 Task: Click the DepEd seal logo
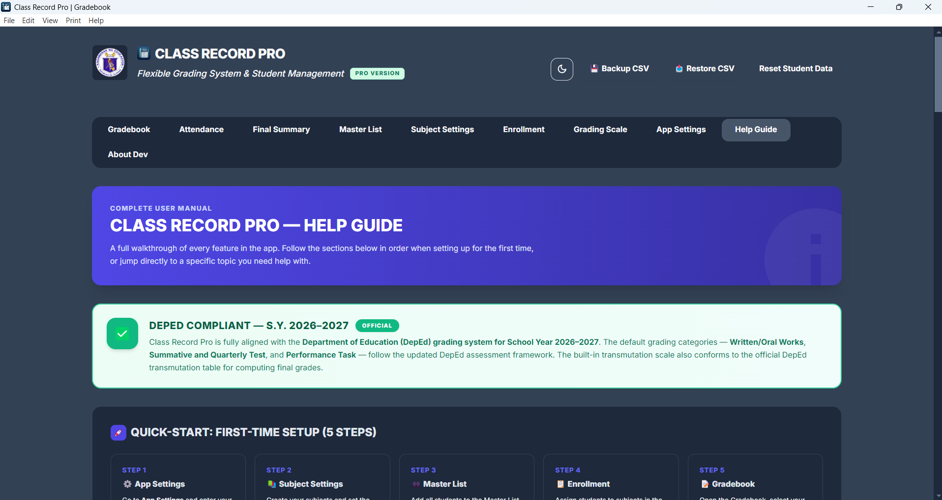point(110,63)
